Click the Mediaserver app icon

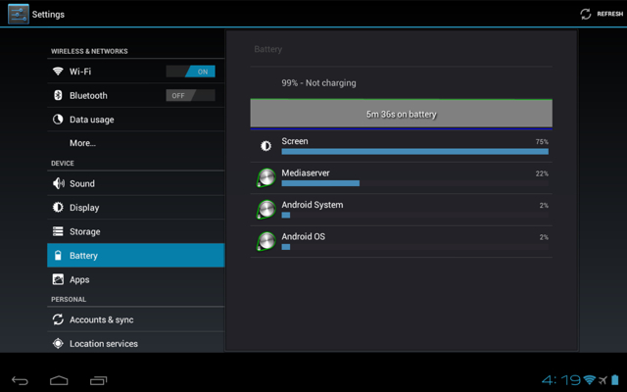(265, 177)
